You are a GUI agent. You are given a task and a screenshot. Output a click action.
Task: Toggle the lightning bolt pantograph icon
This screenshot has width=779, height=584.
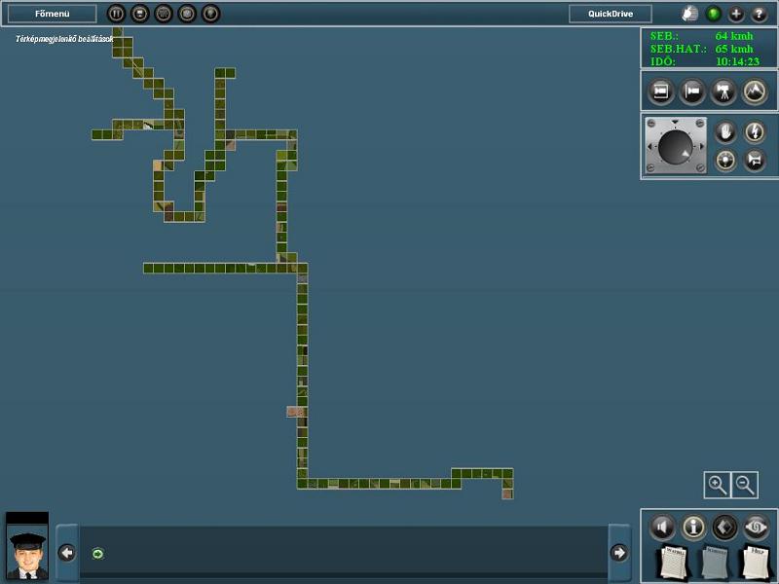coord(755,132)
